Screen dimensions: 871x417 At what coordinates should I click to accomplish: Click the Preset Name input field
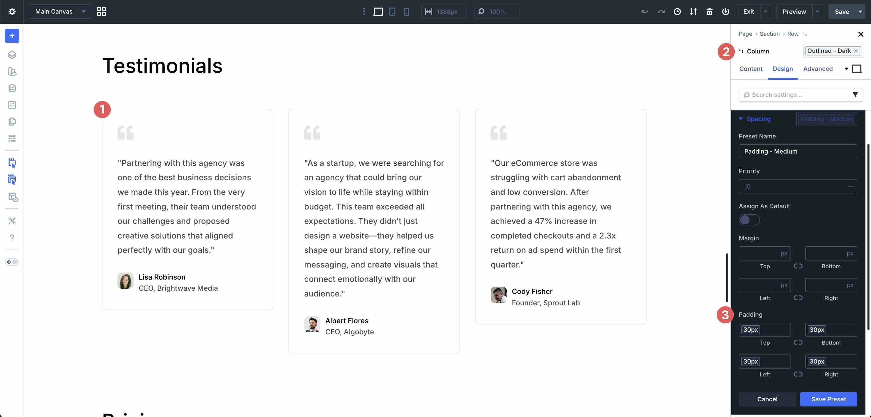(x=798, y=151)
